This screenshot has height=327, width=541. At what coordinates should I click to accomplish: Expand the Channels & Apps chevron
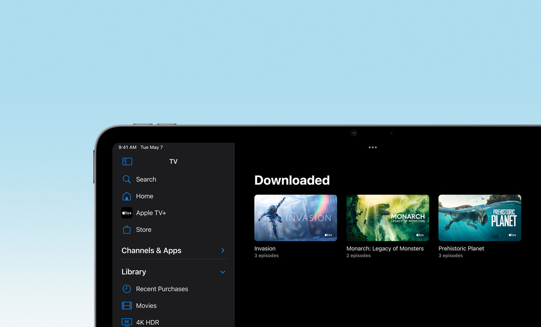click(223, 251)
